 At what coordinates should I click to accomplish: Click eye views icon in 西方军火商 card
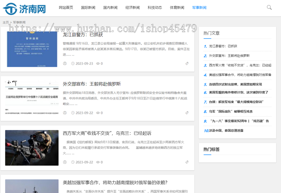98,162
